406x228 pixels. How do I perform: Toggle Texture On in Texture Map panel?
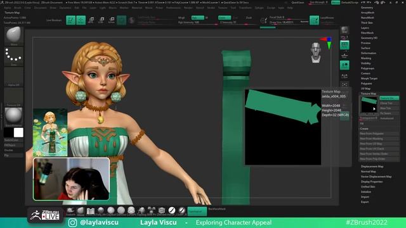point(389,98)
